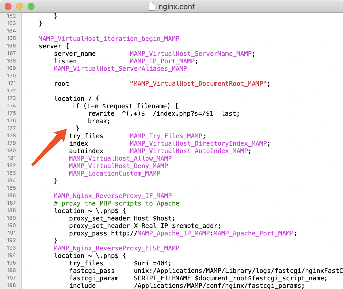
Task: Click line number 177 in the gutter
Action: [11, 128]
